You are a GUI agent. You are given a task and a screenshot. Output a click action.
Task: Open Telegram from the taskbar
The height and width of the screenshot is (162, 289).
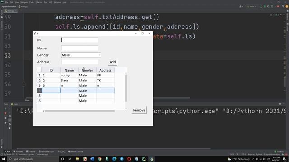pos(121,159)
